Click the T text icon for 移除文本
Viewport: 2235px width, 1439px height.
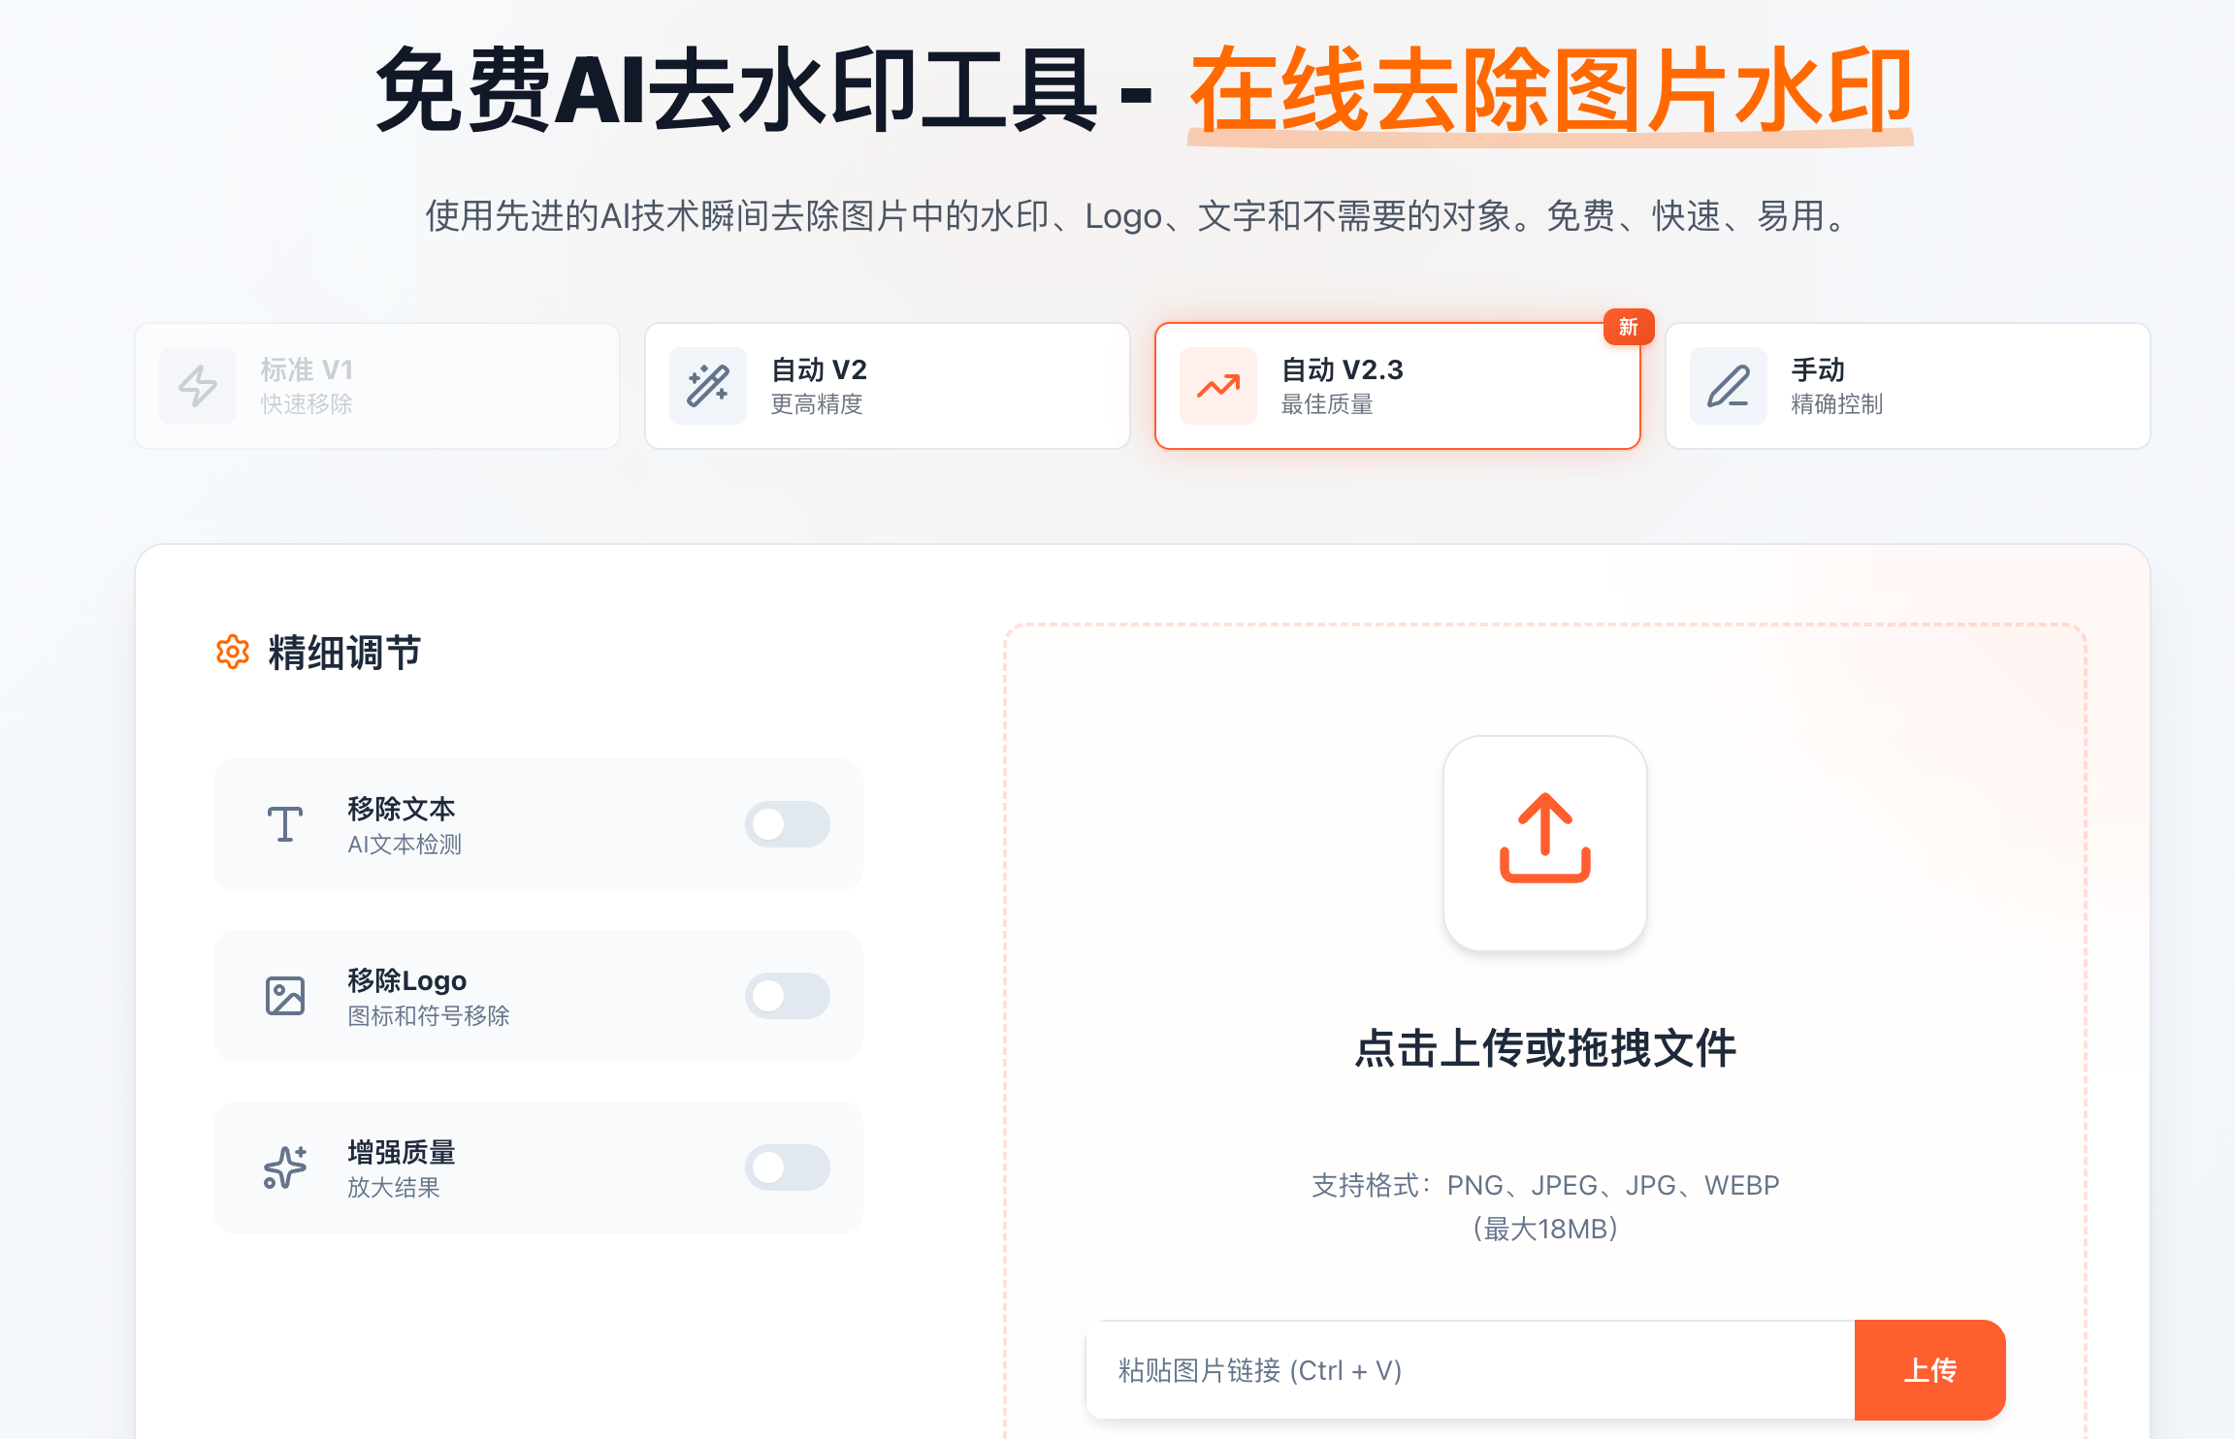[285, 824]
